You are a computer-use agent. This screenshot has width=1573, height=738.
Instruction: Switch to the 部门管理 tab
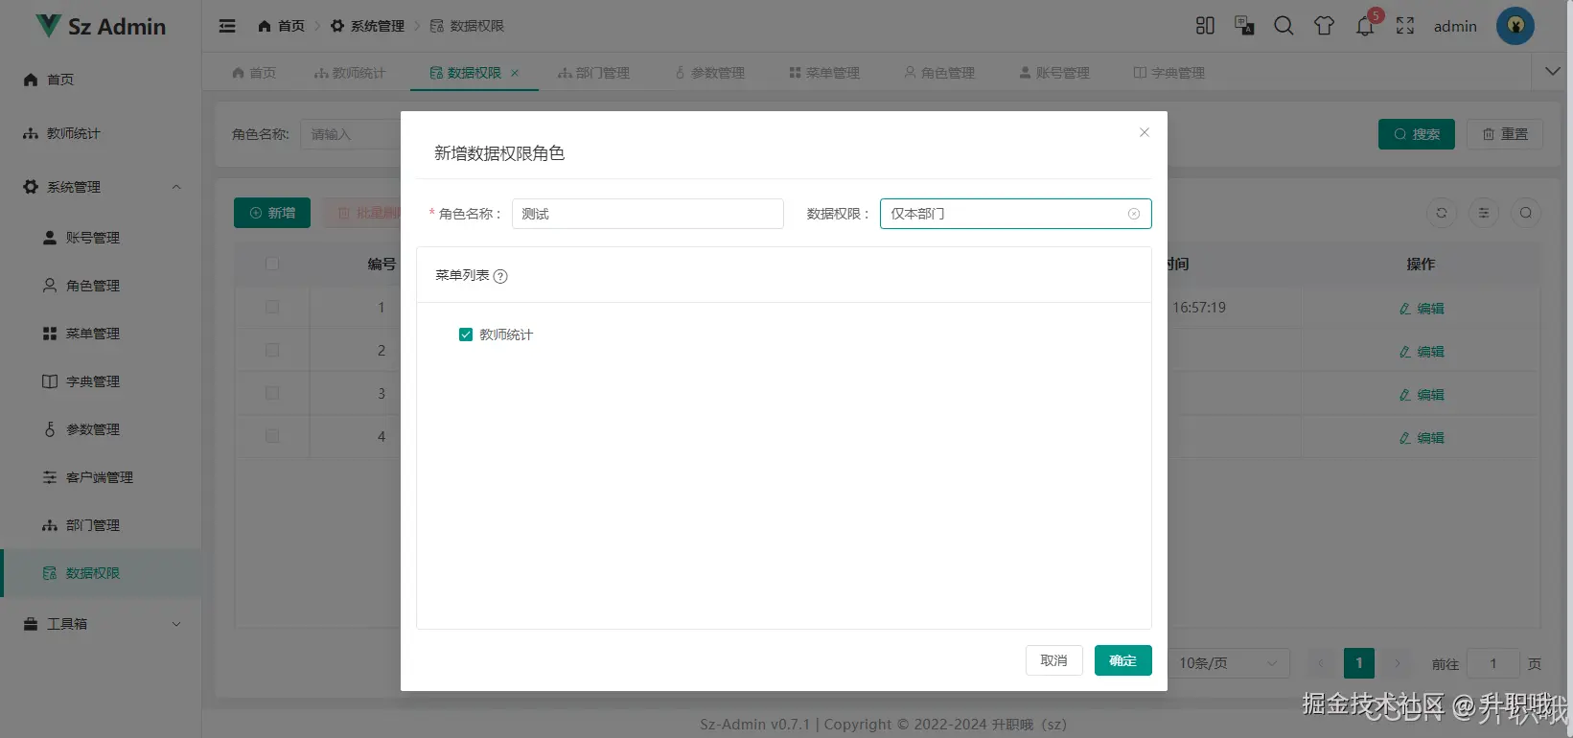click(x=593, y=73)
